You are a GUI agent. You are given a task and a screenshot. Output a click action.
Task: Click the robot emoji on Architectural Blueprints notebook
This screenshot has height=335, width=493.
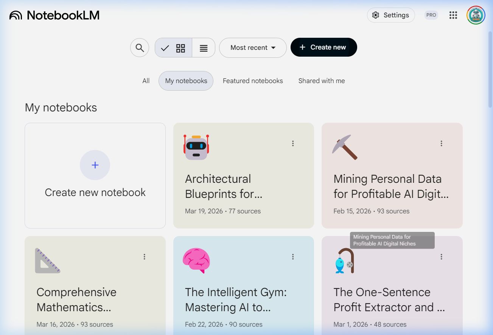pos(196,147)
